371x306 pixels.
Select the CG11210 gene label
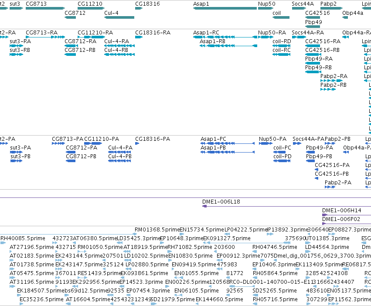(90, 4)
